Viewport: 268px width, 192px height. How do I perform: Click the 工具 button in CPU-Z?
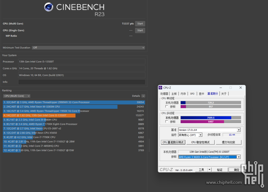[201, 170]
